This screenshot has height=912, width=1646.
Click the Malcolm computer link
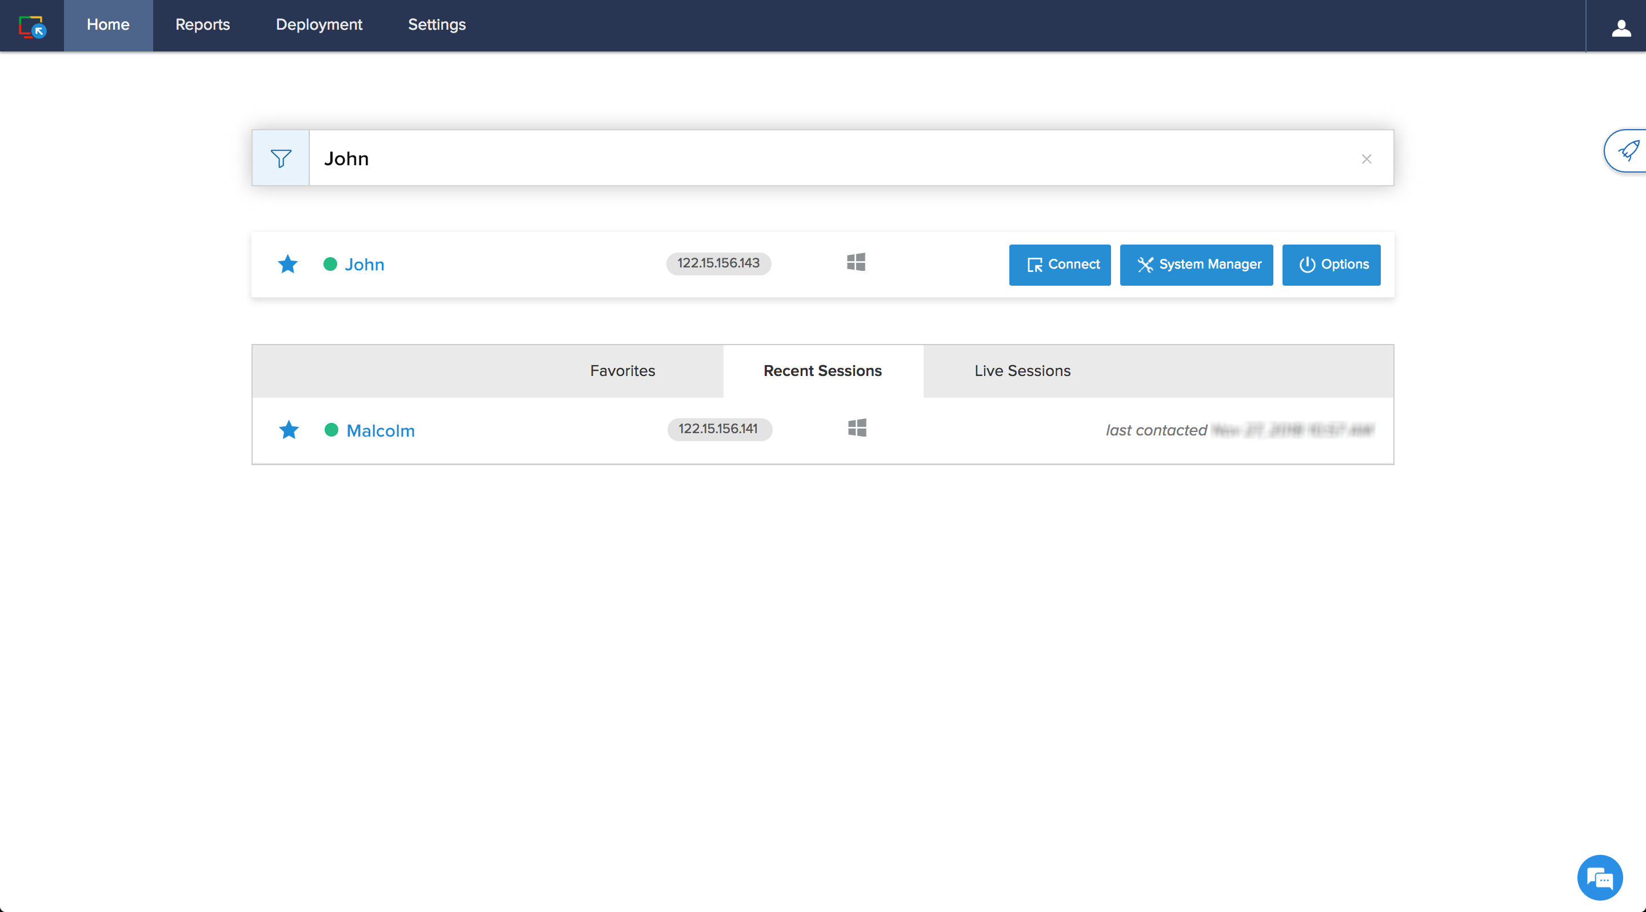click(380, 430)
